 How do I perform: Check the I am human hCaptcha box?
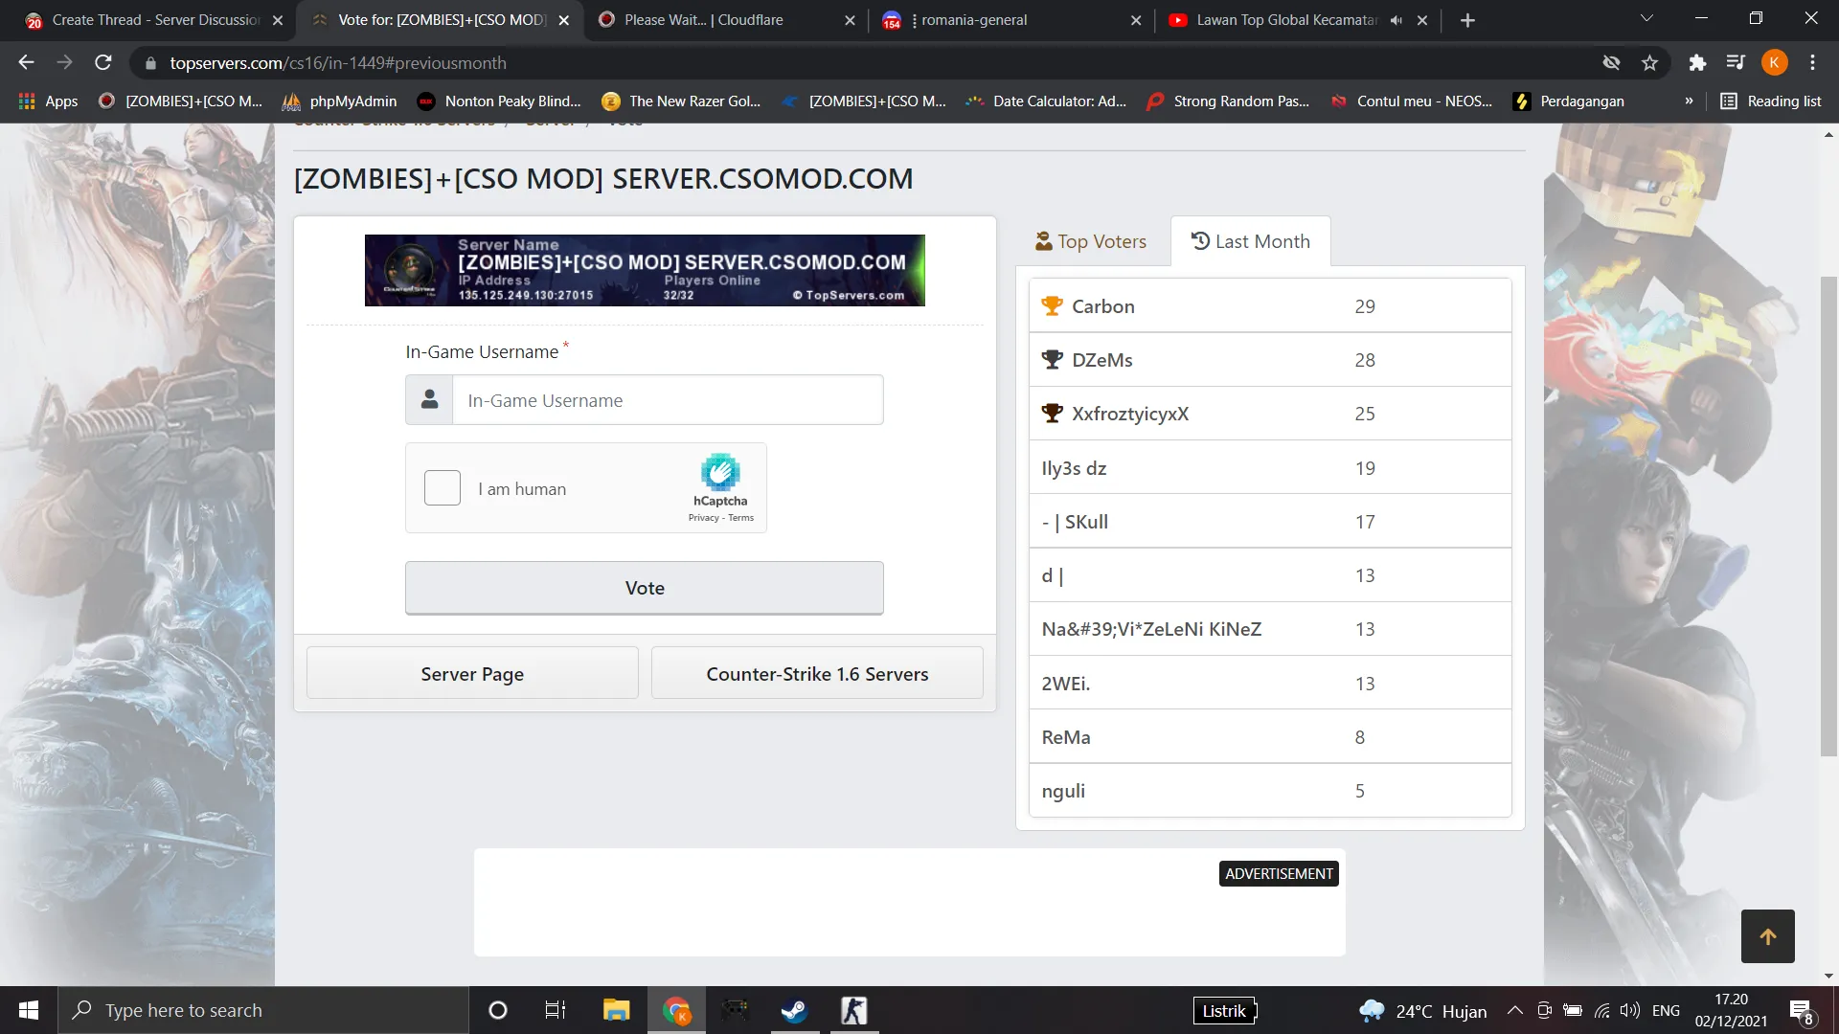coord(443,488)
